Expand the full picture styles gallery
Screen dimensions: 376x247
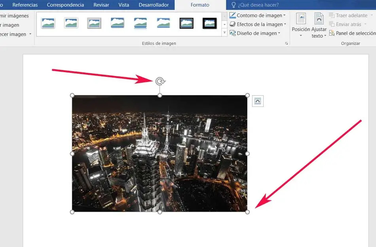click(x=224, y=32)
